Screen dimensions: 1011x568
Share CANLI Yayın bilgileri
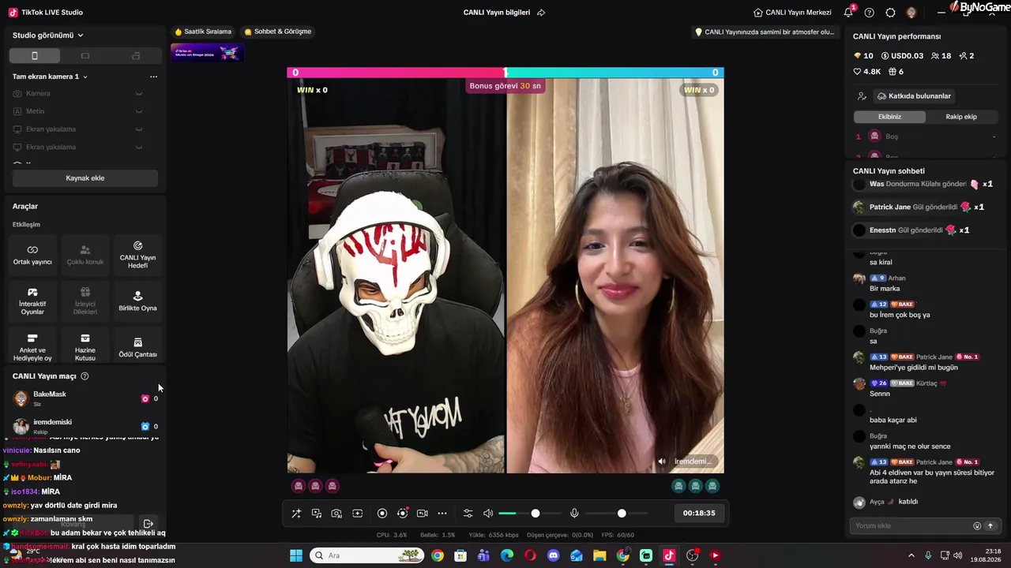pyautogui.click(x=541, y=13)
